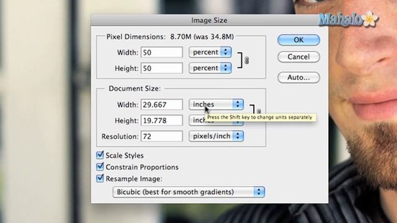Toggle the Resample Image checkbox
This screenshot has height=223, width=397.
pos(100,178)
